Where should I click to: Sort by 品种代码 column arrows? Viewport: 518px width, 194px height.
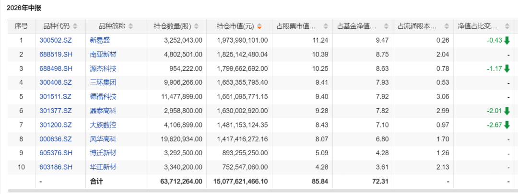click(x=75, y=26)
